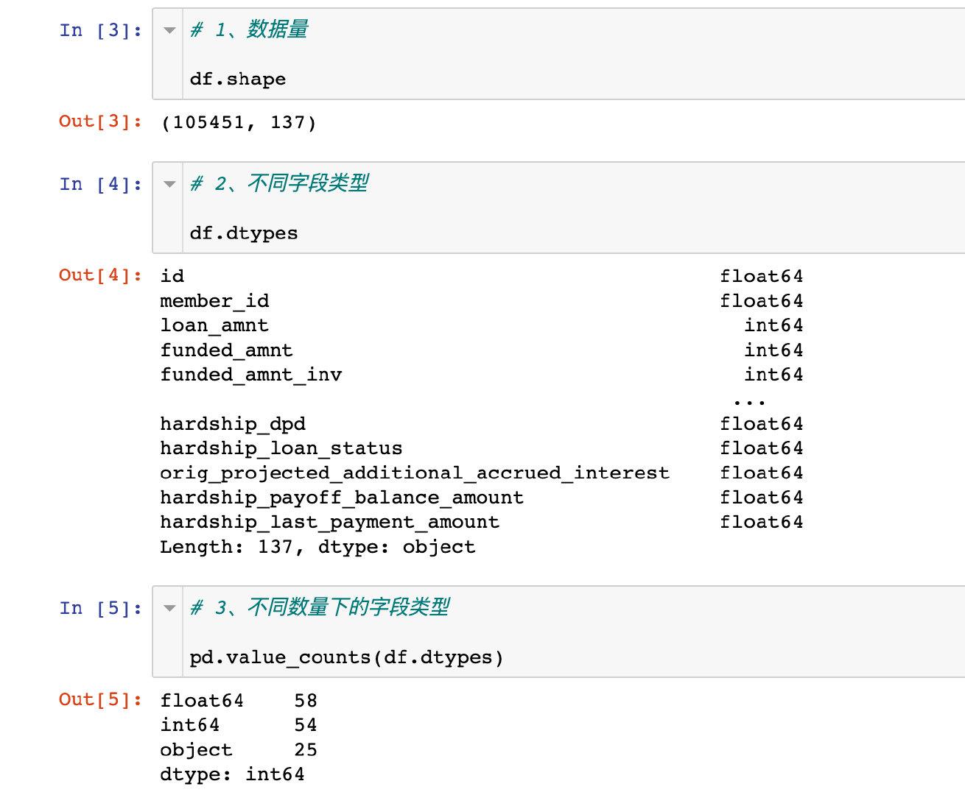Click the count 54 in Out[5]
965x795 pixels.
pos(306,725)
